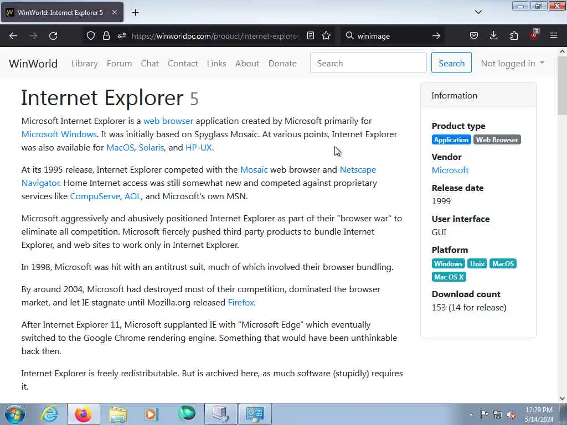
Task: Click muted volume tray icon
Action: point(511,415)
